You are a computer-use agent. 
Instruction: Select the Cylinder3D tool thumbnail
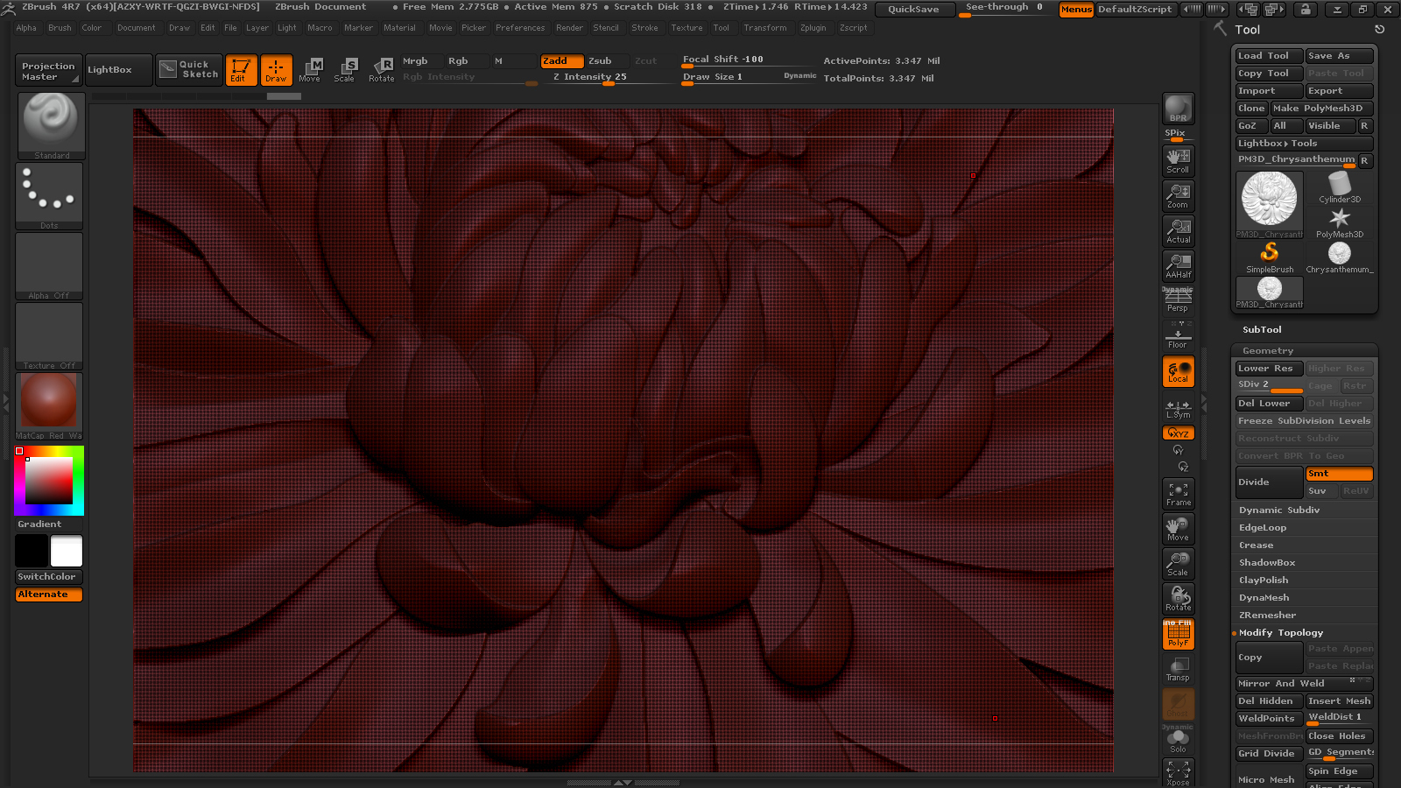[1340, 187]
